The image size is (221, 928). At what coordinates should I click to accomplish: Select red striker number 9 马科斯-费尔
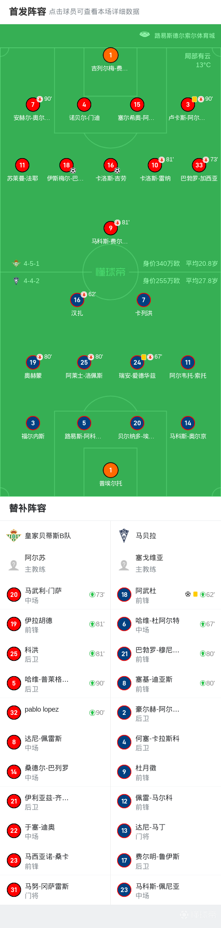(110, 228)
